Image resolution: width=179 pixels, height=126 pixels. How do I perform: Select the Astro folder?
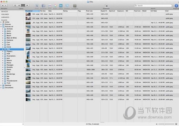9,31
